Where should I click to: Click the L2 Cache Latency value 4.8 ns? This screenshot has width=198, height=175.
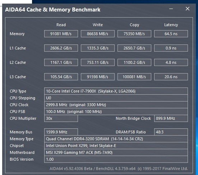[x=171, y=62]
